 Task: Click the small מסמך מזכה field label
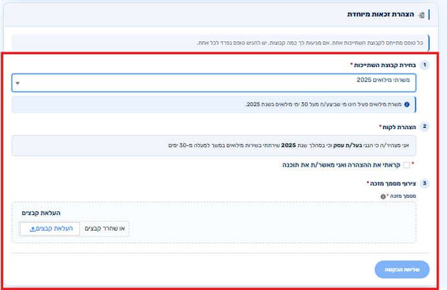click(403, 196)
